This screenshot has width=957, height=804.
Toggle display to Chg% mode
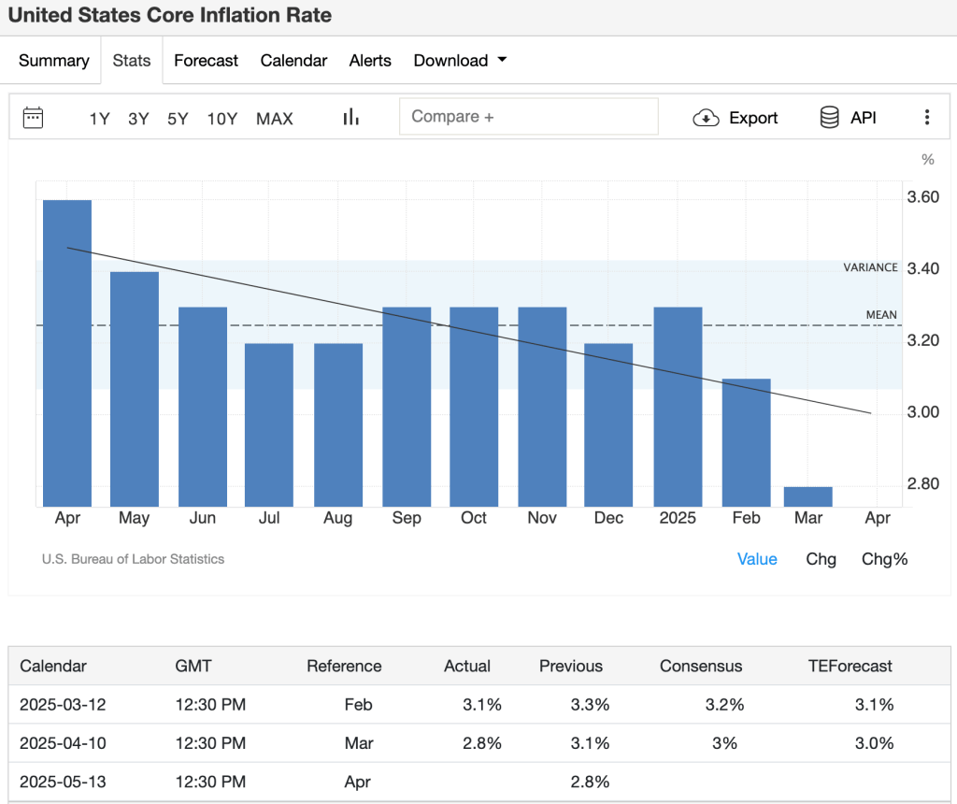point(884,559)
